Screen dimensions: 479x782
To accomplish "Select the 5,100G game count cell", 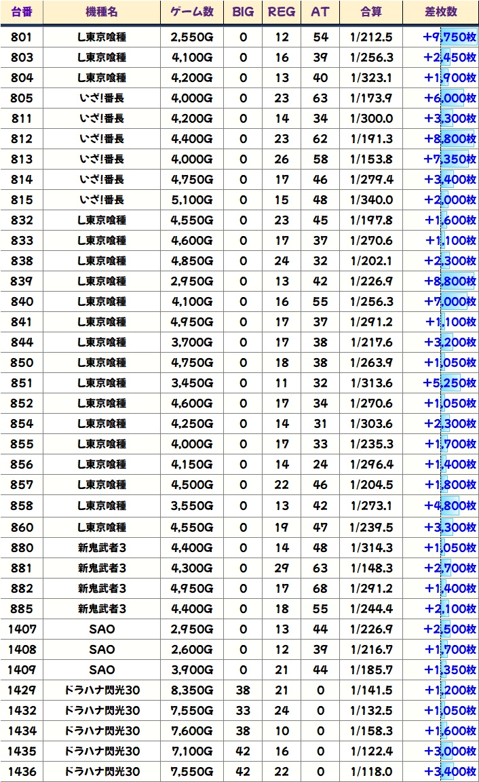I will pos(192,199).
